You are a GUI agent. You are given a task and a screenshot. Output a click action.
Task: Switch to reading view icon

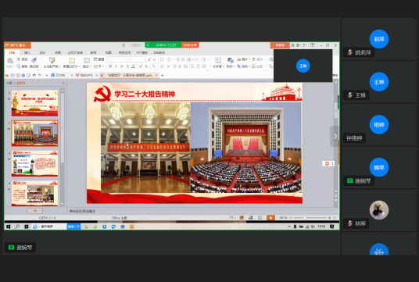pos(260,218)
